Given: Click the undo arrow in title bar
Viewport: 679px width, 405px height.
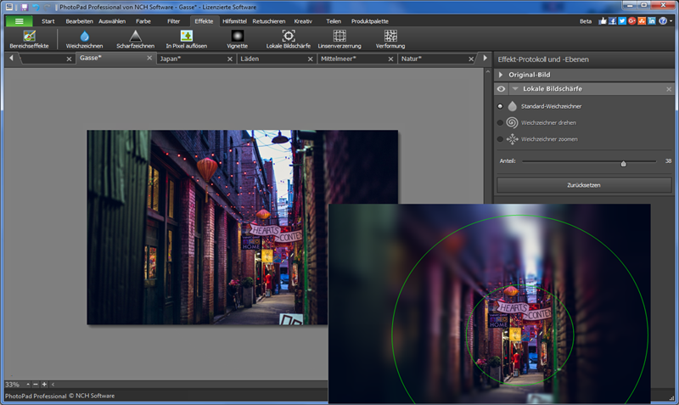Looking at the screenshot, I should pos(36,7).
